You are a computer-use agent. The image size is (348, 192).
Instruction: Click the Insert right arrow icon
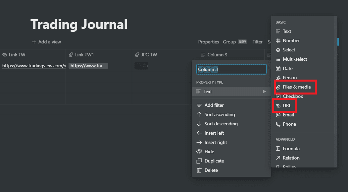pyautogui.click(x=199, y=143)
